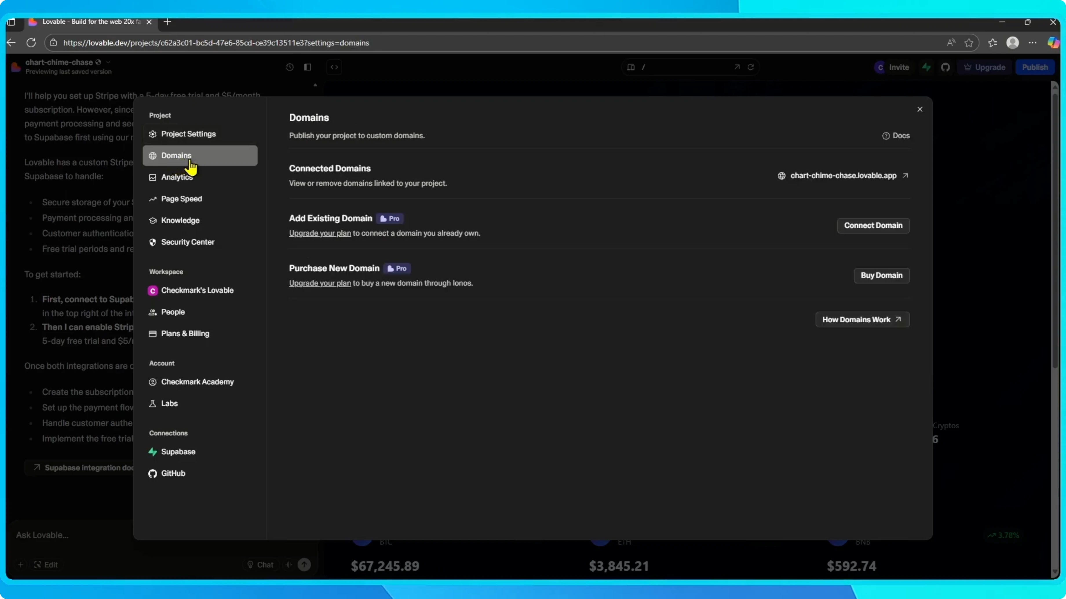Screen dimensions: 1066x599
Task: Toggle the sidebar panel layout icon
Action: tap(307, 67)
